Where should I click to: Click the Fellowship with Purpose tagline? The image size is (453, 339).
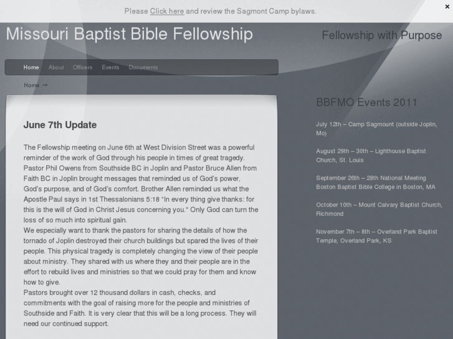click(381, 35)
